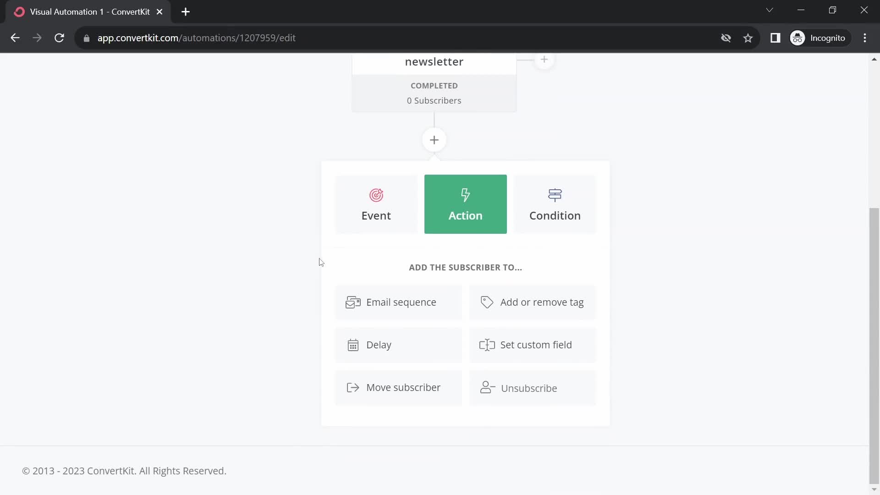Select the Action step type icon

click(x=465, y=194)
